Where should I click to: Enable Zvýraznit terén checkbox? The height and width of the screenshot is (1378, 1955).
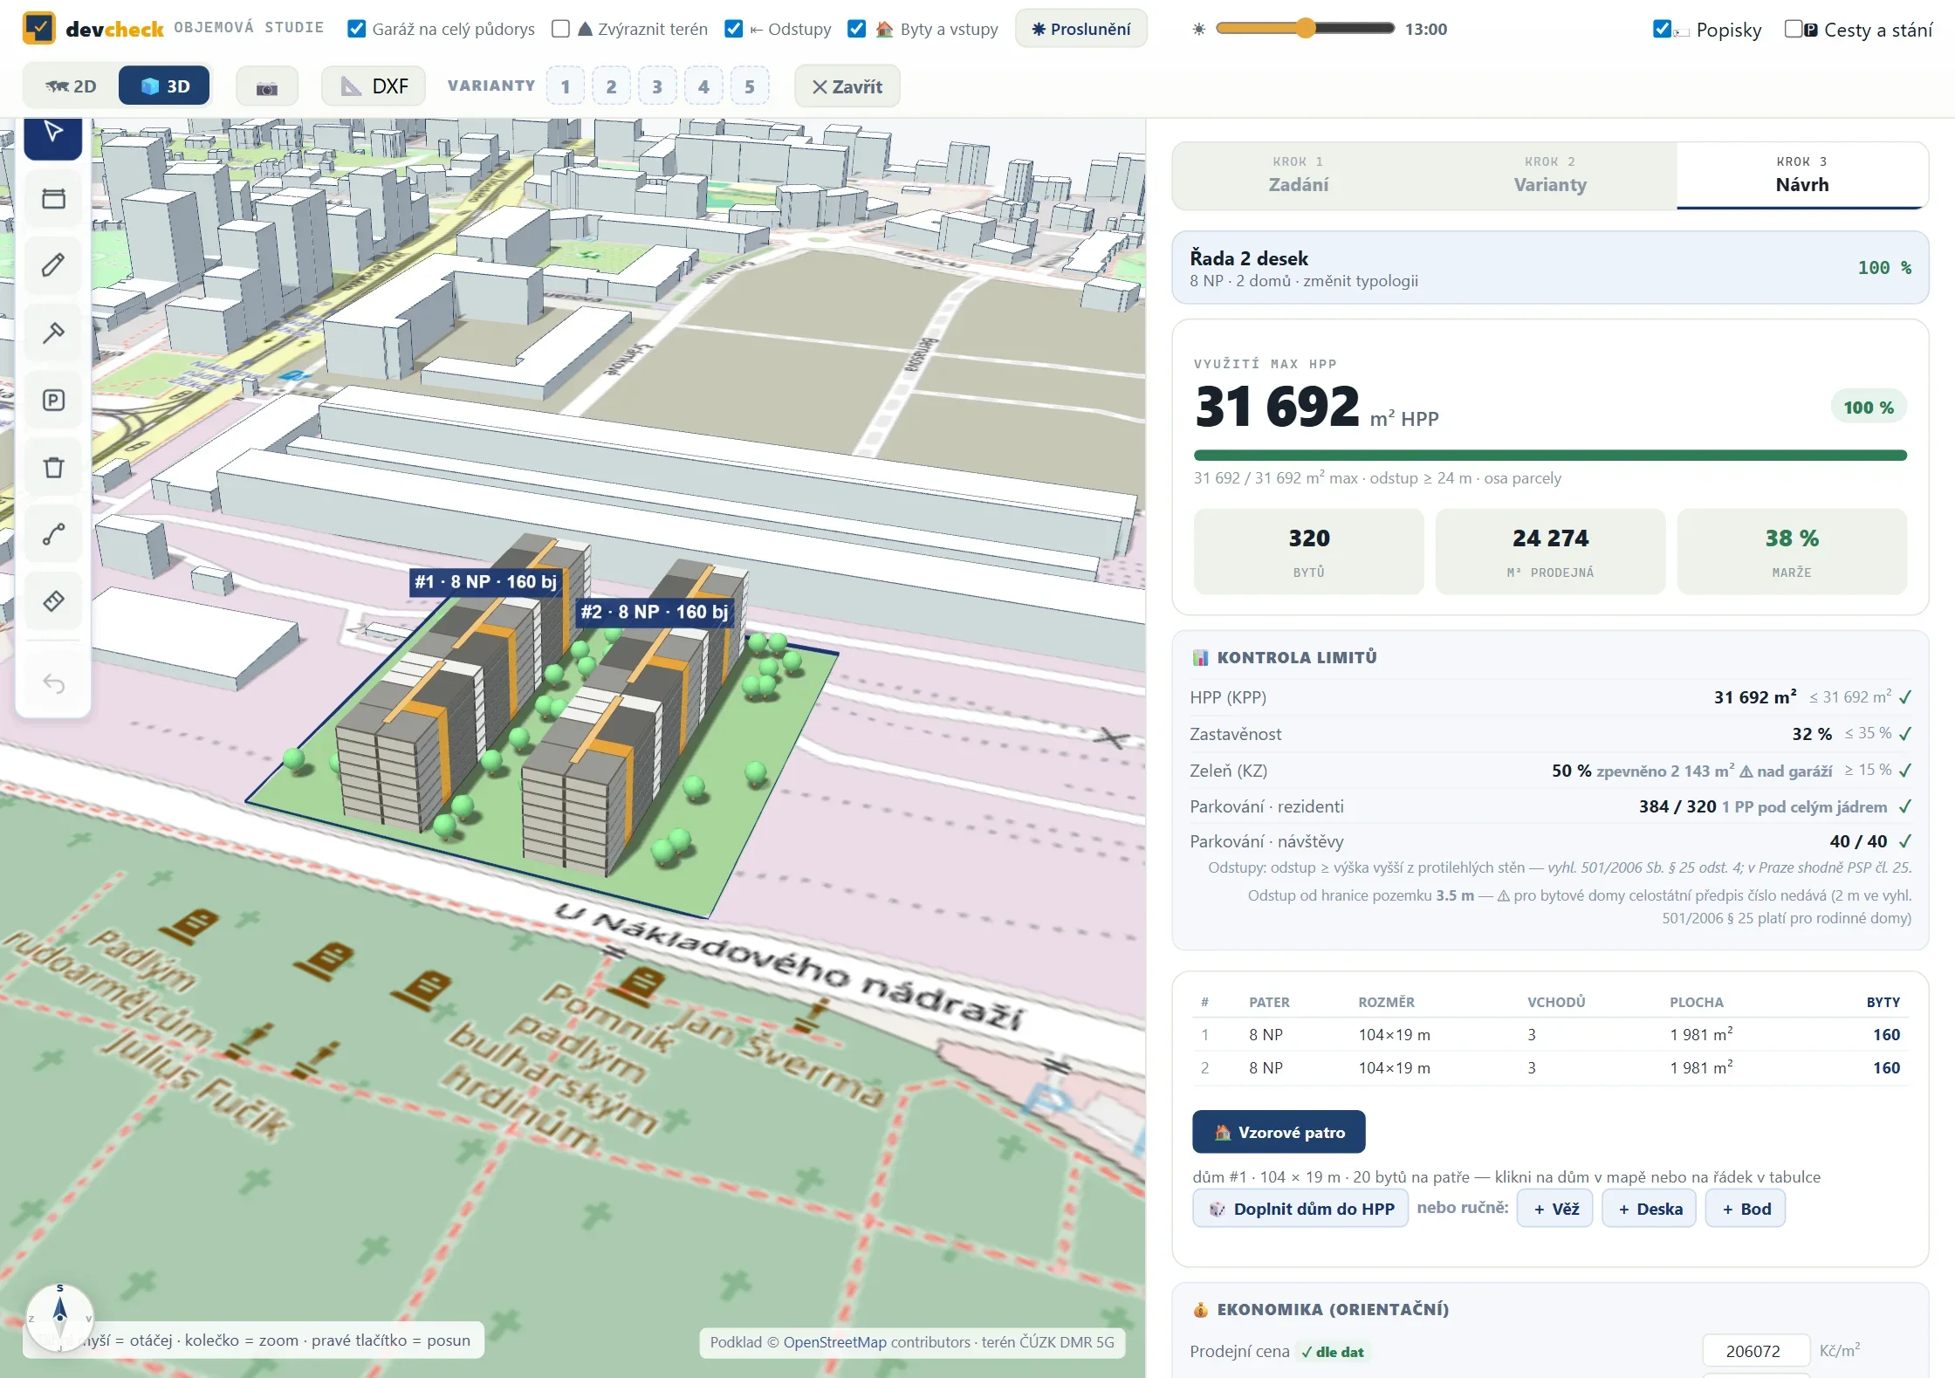[x=560, y=29]
